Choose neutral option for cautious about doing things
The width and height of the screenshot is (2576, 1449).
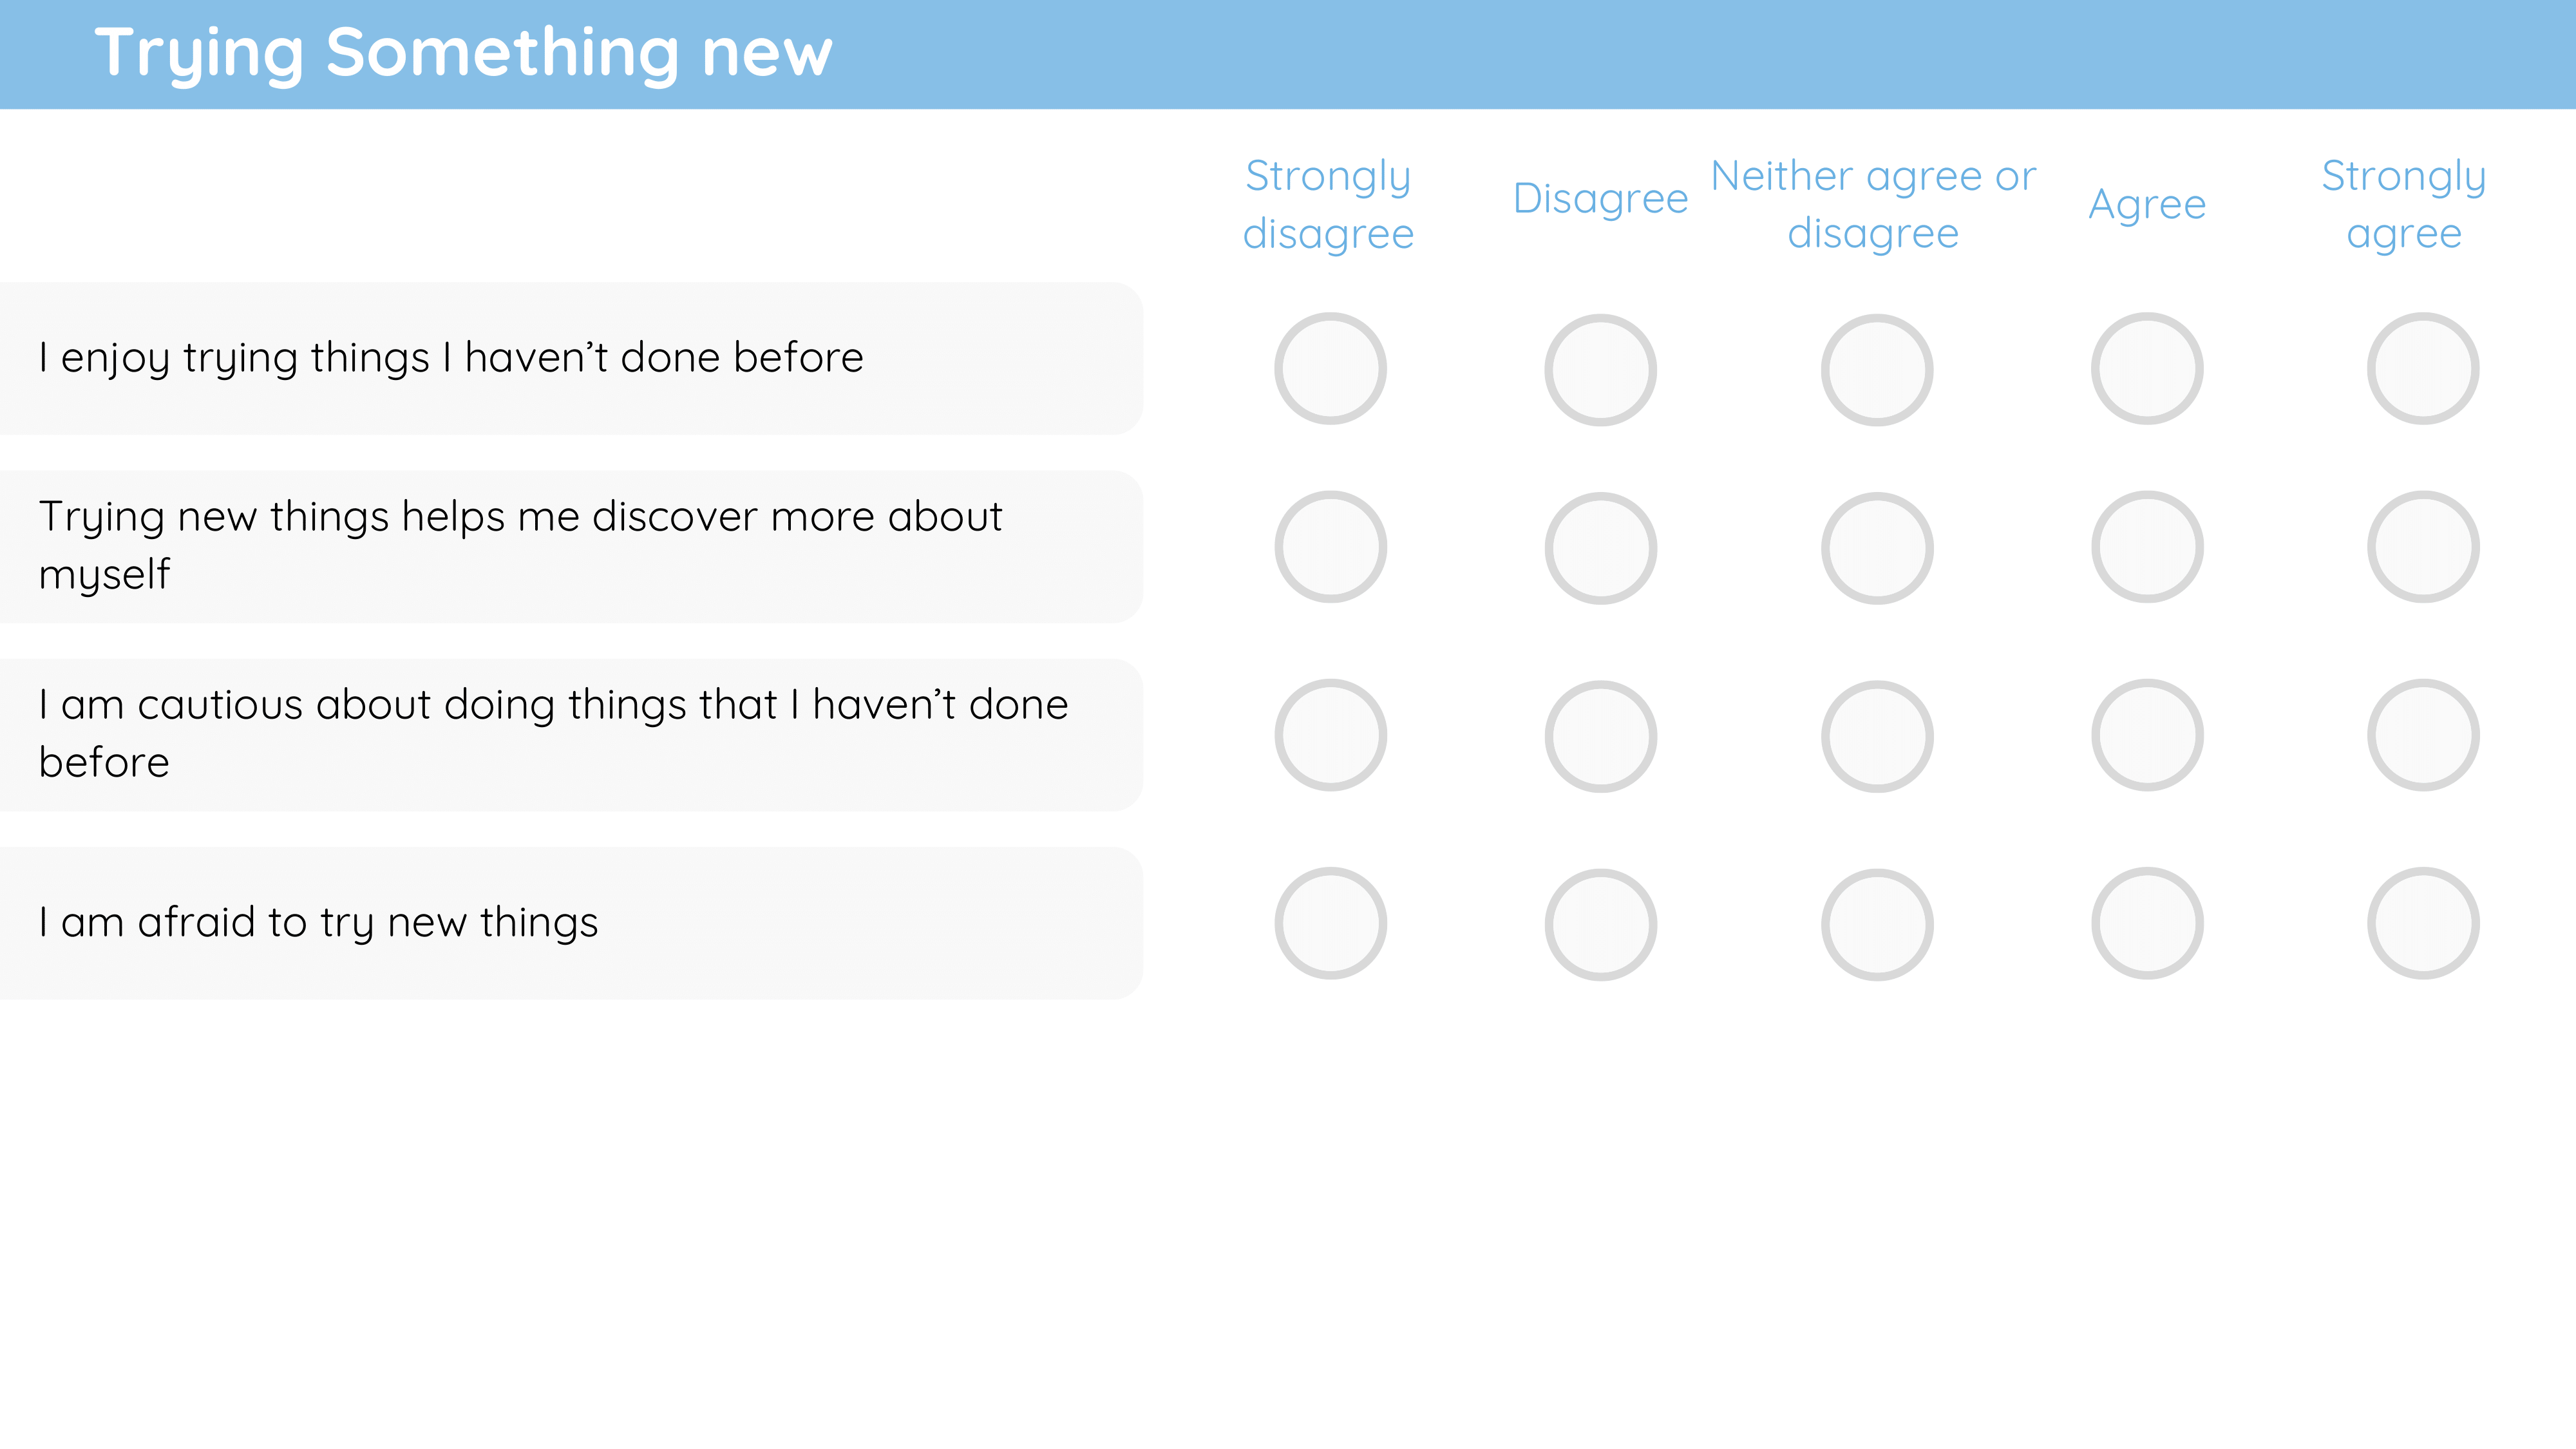[x=1877, y=736]
